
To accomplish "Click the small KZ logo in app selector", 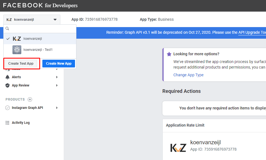I will tap(9, 20).
